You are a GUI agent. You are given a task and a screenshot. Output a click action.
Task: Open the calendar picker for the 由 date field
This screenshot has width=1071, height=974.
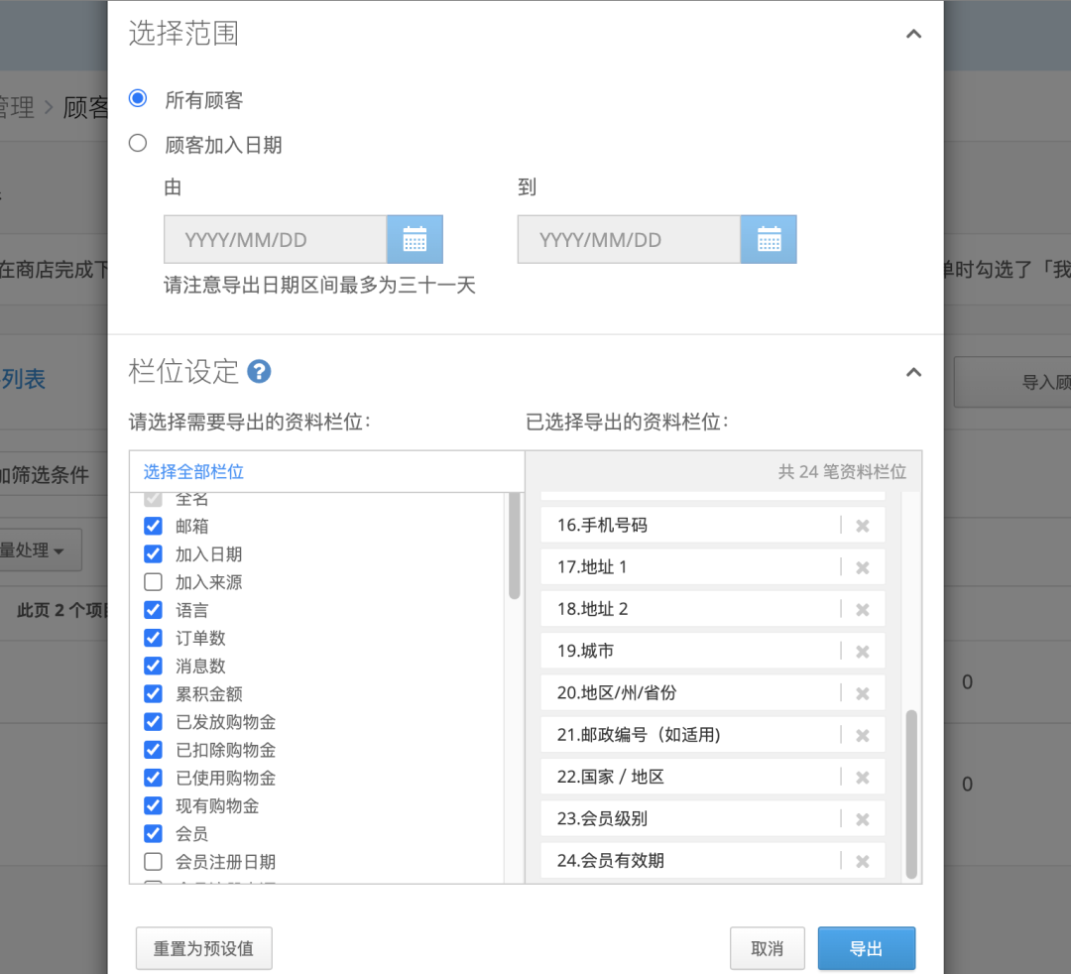(x=415, y=239)
